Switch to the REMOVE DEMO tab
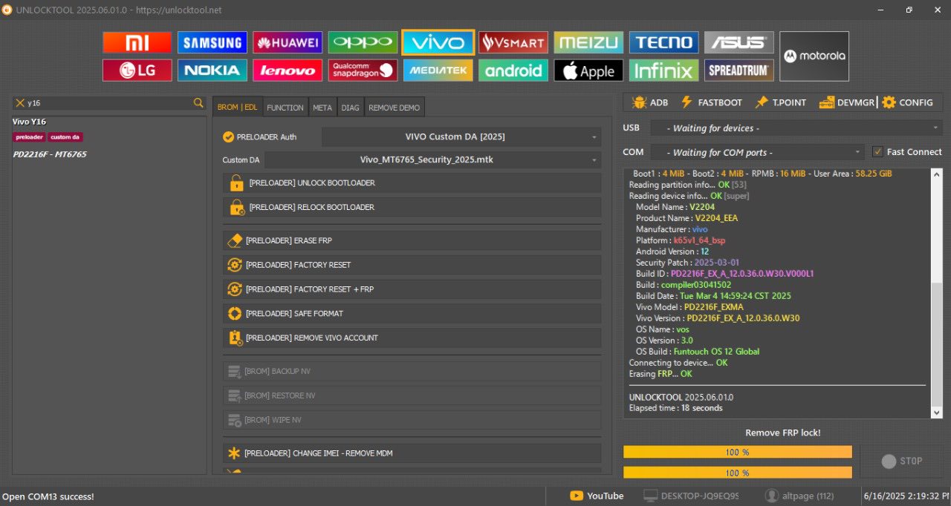951x506 pixels. (x=394, y=108)
